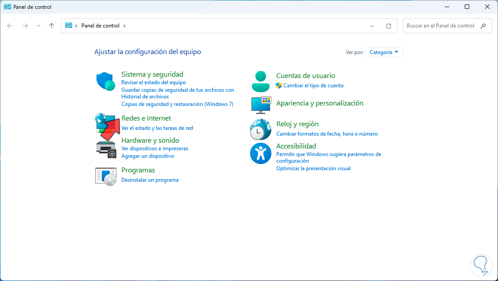Click Permitir que Windows sugiera parámetros de configuración
498x281 pixels.
point(329,157)
